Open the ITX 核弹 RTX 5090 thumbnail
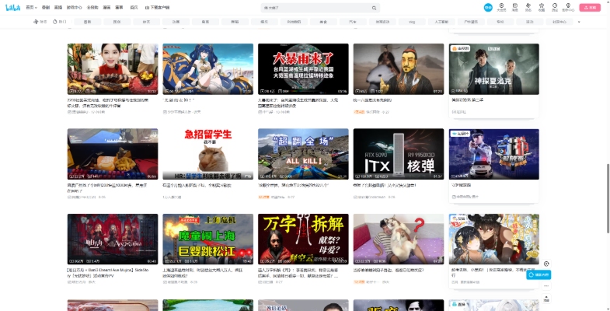 pos(399,154)
